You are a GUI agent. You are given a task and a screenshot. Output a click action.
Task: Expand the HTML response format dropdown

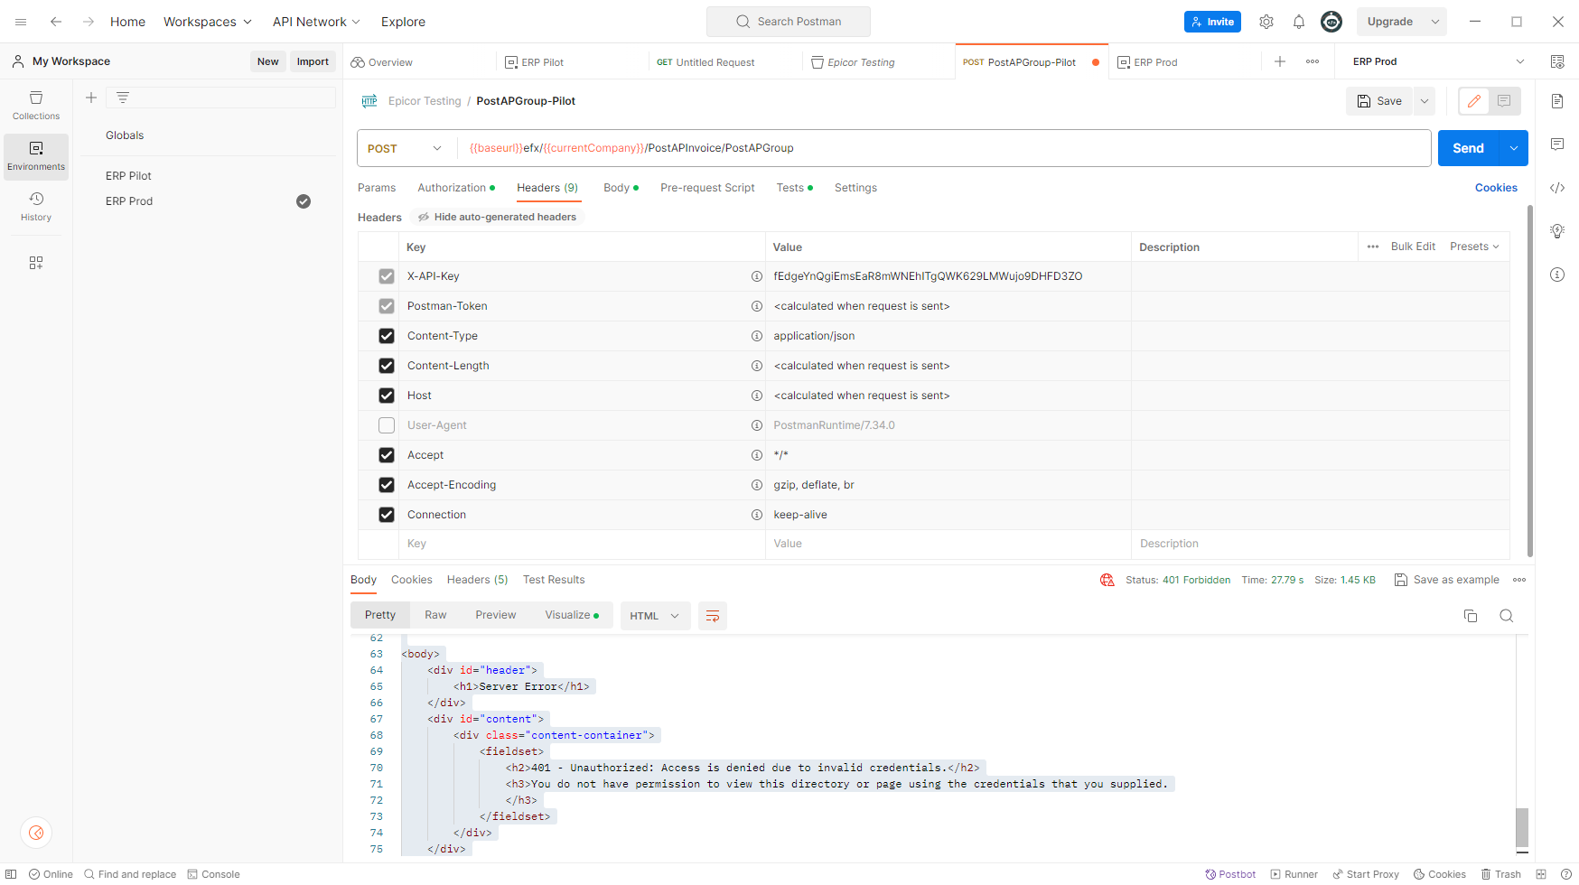click(x=655, y=616)
